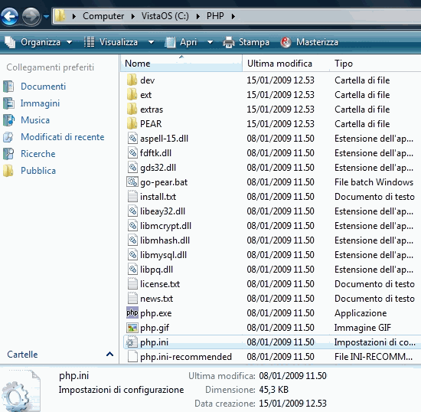Expand the Visualizza views dropdown arrow
Viewport: 421px width, 412px height.
pos(151,42)
